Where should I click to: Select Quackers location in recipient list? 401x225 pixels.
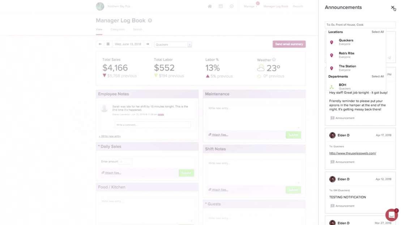pos(346,42)
